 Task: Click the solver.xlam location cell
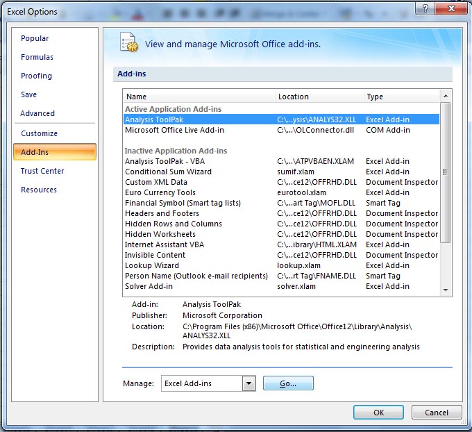[296, 286]
